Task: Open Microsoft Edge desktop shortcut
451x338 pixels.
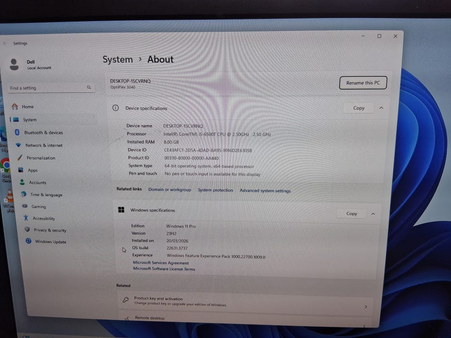Action: 3,140
